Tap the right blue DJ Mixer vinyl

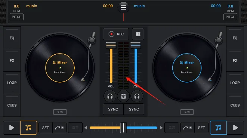(187, 68)
